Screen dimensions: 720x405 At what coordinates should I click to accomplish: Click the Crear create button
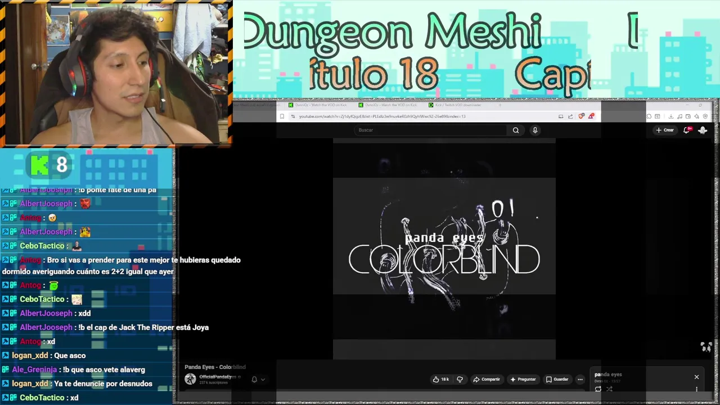[665, 130]
